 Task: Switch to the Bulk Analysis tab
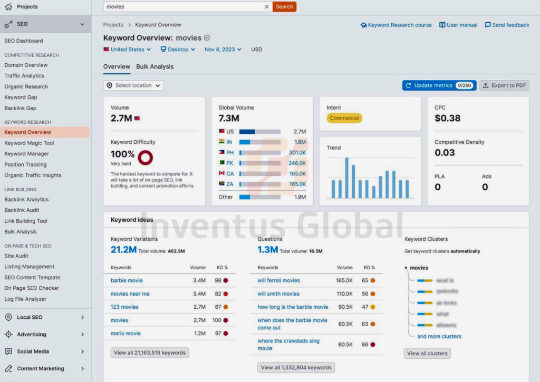point(155,66)
